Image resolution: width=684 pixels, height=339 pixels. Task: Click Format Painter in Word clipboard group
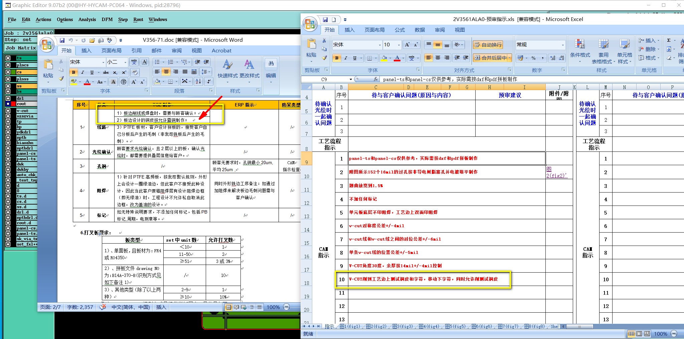point(61,78)
